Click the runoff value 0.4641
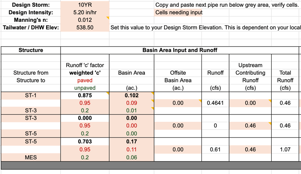 [x=215, y=103]
